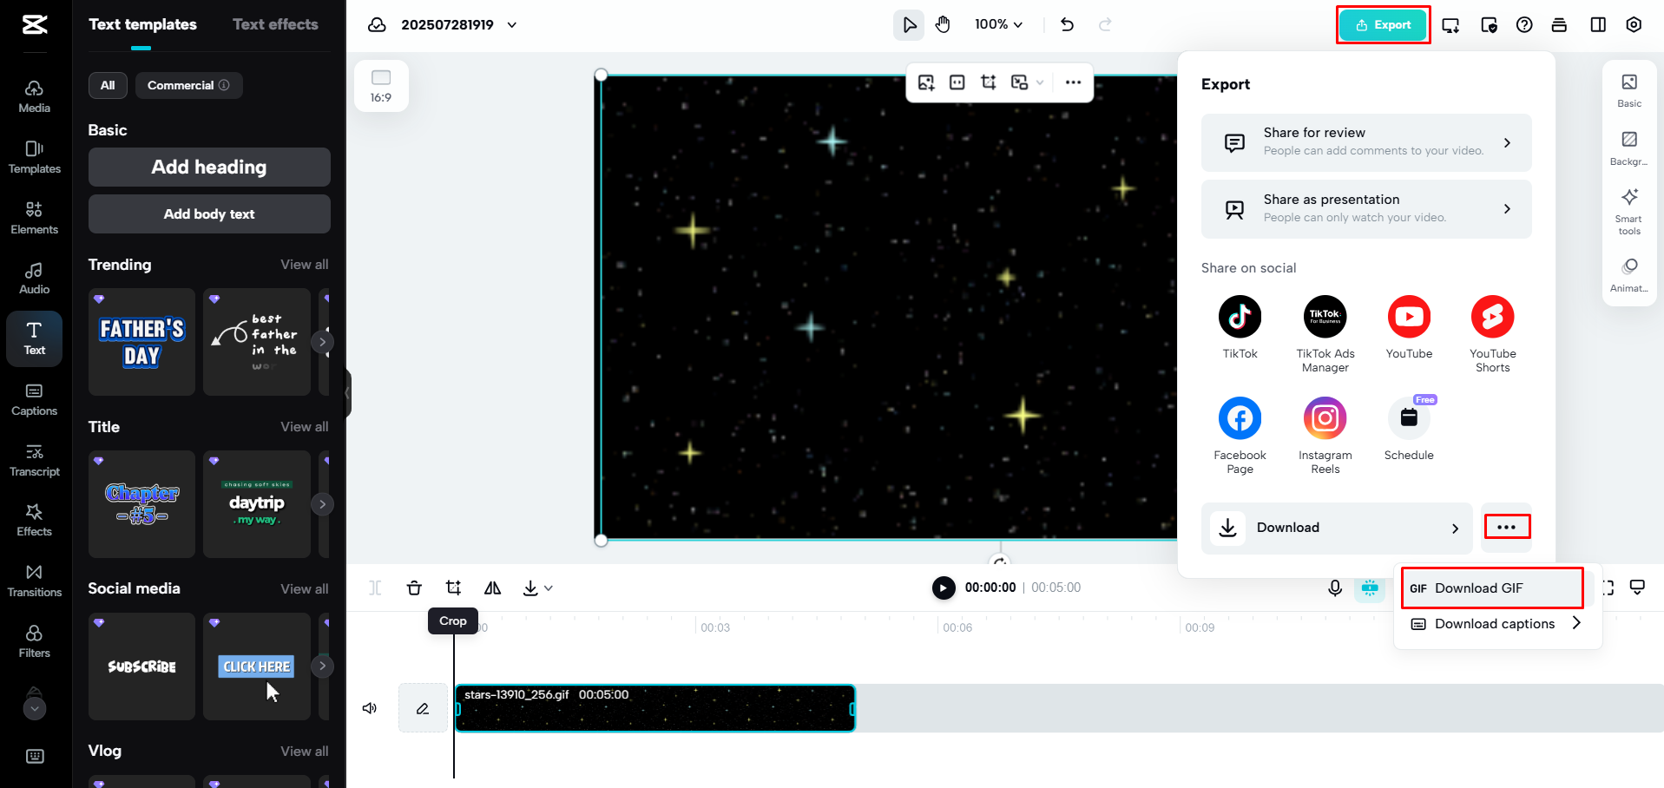The width and height of the screenshot is (1664, 788).
Task: Select the stars-13910_256.gif clip in timeline
Action: click(654, 707)
